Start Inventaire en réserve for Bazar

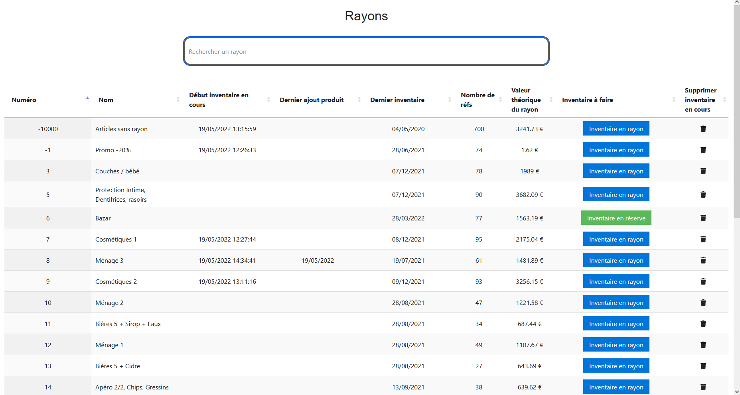point(616,218)
